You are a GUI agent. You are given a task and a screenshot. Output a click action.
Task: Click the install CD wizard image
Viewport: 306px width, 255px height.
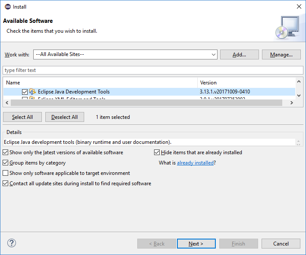coord(287,27)
